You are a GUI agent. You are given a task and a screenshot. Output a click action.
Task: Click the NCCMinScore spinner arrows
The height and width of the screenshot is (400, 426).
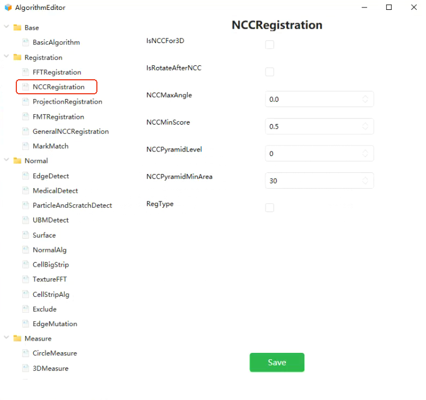tap(365, 126)
